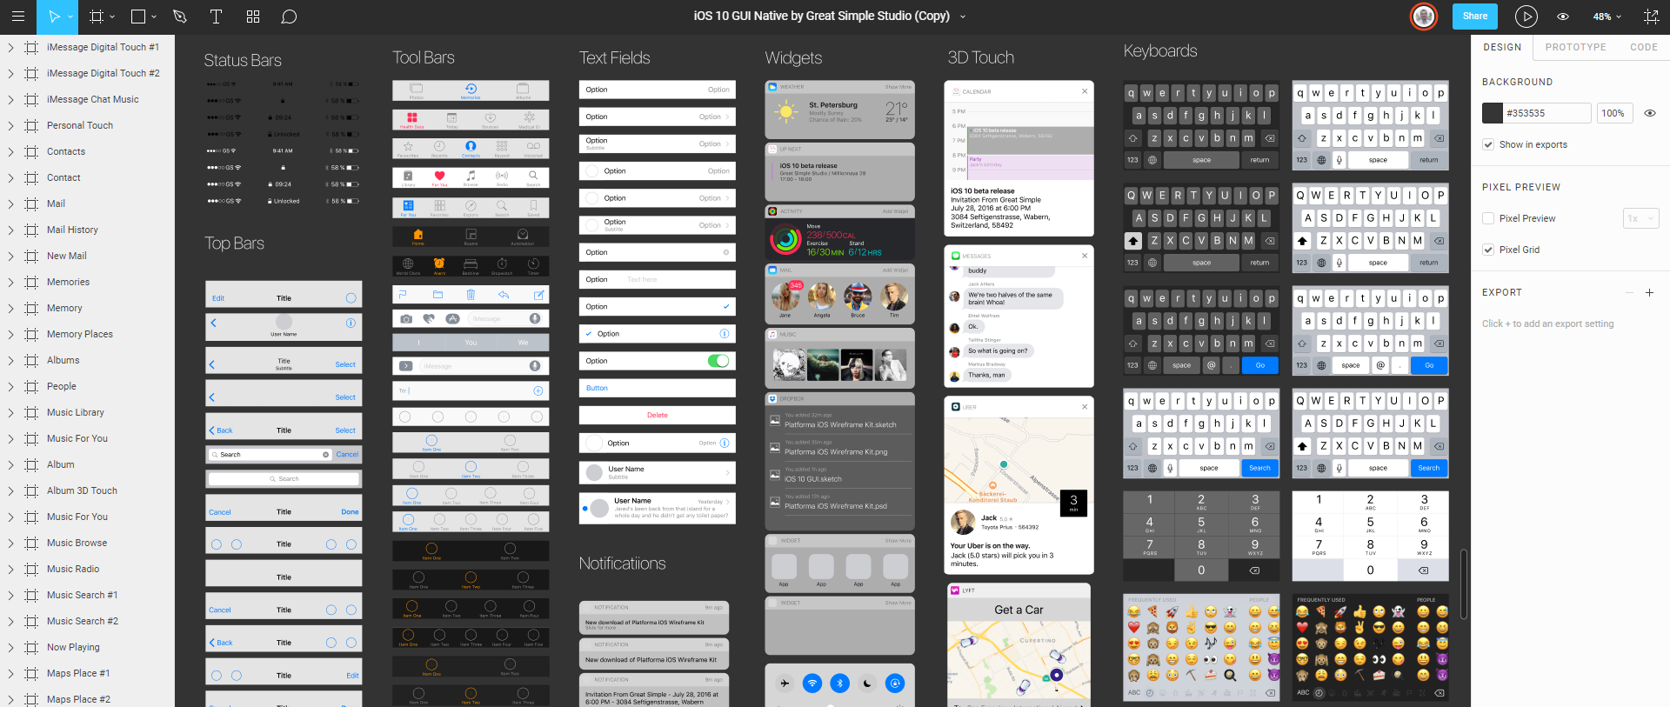1670x707 pixels.
Task: Select the Pen tool
Action: tap(180, 17)
